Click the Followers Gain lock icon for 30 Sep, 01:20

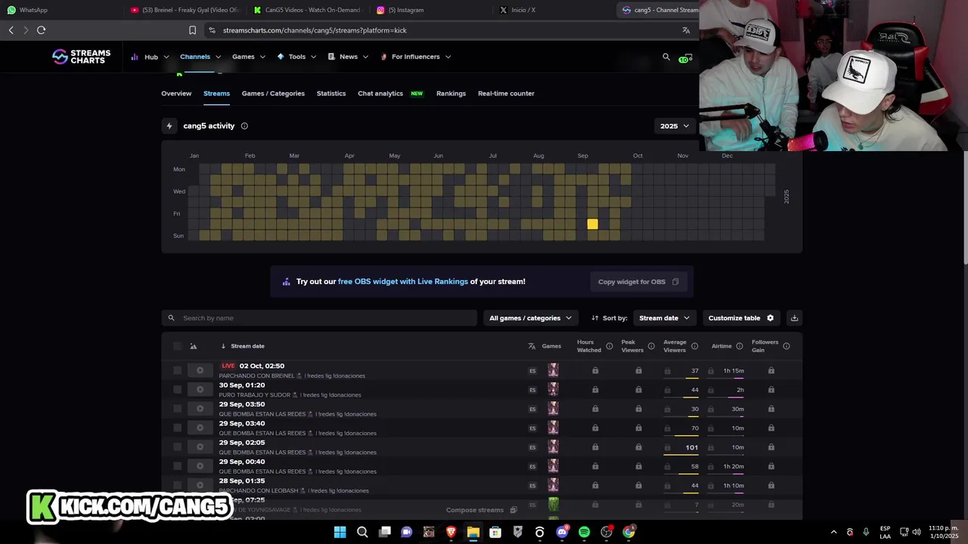click(x=771, y=390)
